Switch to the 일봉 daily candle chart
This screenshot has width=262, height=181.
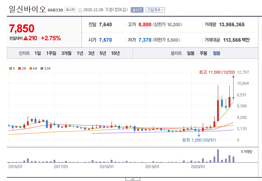[x=190, y=53]
